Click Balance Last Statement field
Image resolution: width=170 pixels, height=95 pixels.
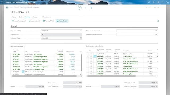[x=137, y=31]
